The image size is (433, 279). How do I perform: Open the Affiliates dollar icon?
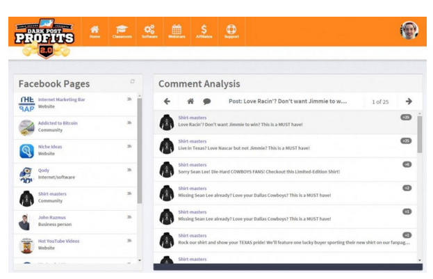(x=204, y=29)
